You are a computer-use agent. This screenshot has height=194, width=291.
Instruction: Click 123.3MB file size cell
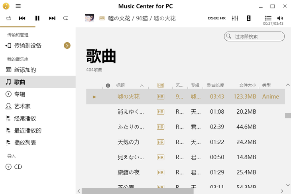(x=245, y=97)
